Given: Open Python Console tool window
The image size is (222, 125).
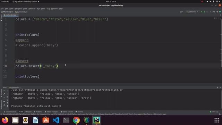Looking at the screenshot, I should (x=67, y=112).
